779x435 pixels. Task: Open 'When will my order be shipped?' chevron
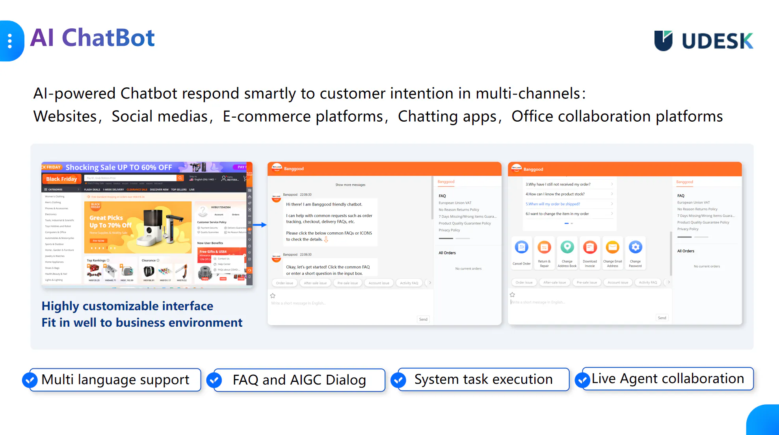(612, 204)
